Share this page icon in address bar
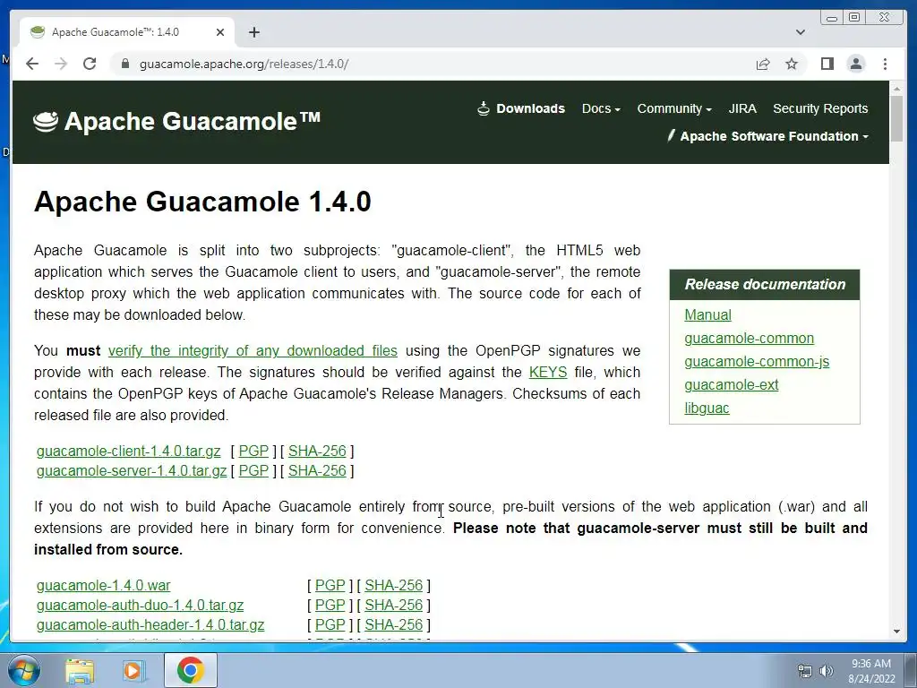 (763, 64)
